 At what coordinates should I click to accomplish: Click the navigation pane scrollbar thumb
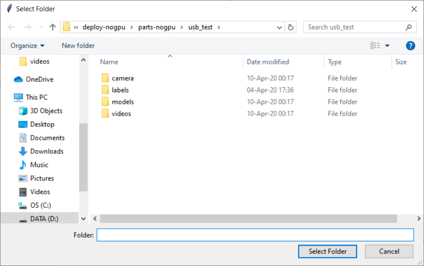click(83, 158)
